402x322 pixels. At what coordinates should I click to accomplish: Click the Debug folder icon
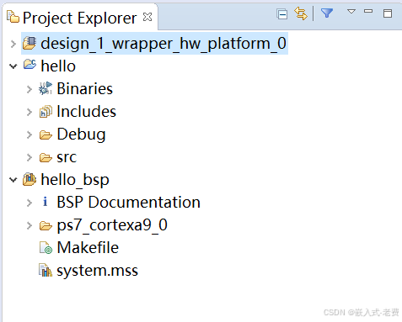pos(46,135)
